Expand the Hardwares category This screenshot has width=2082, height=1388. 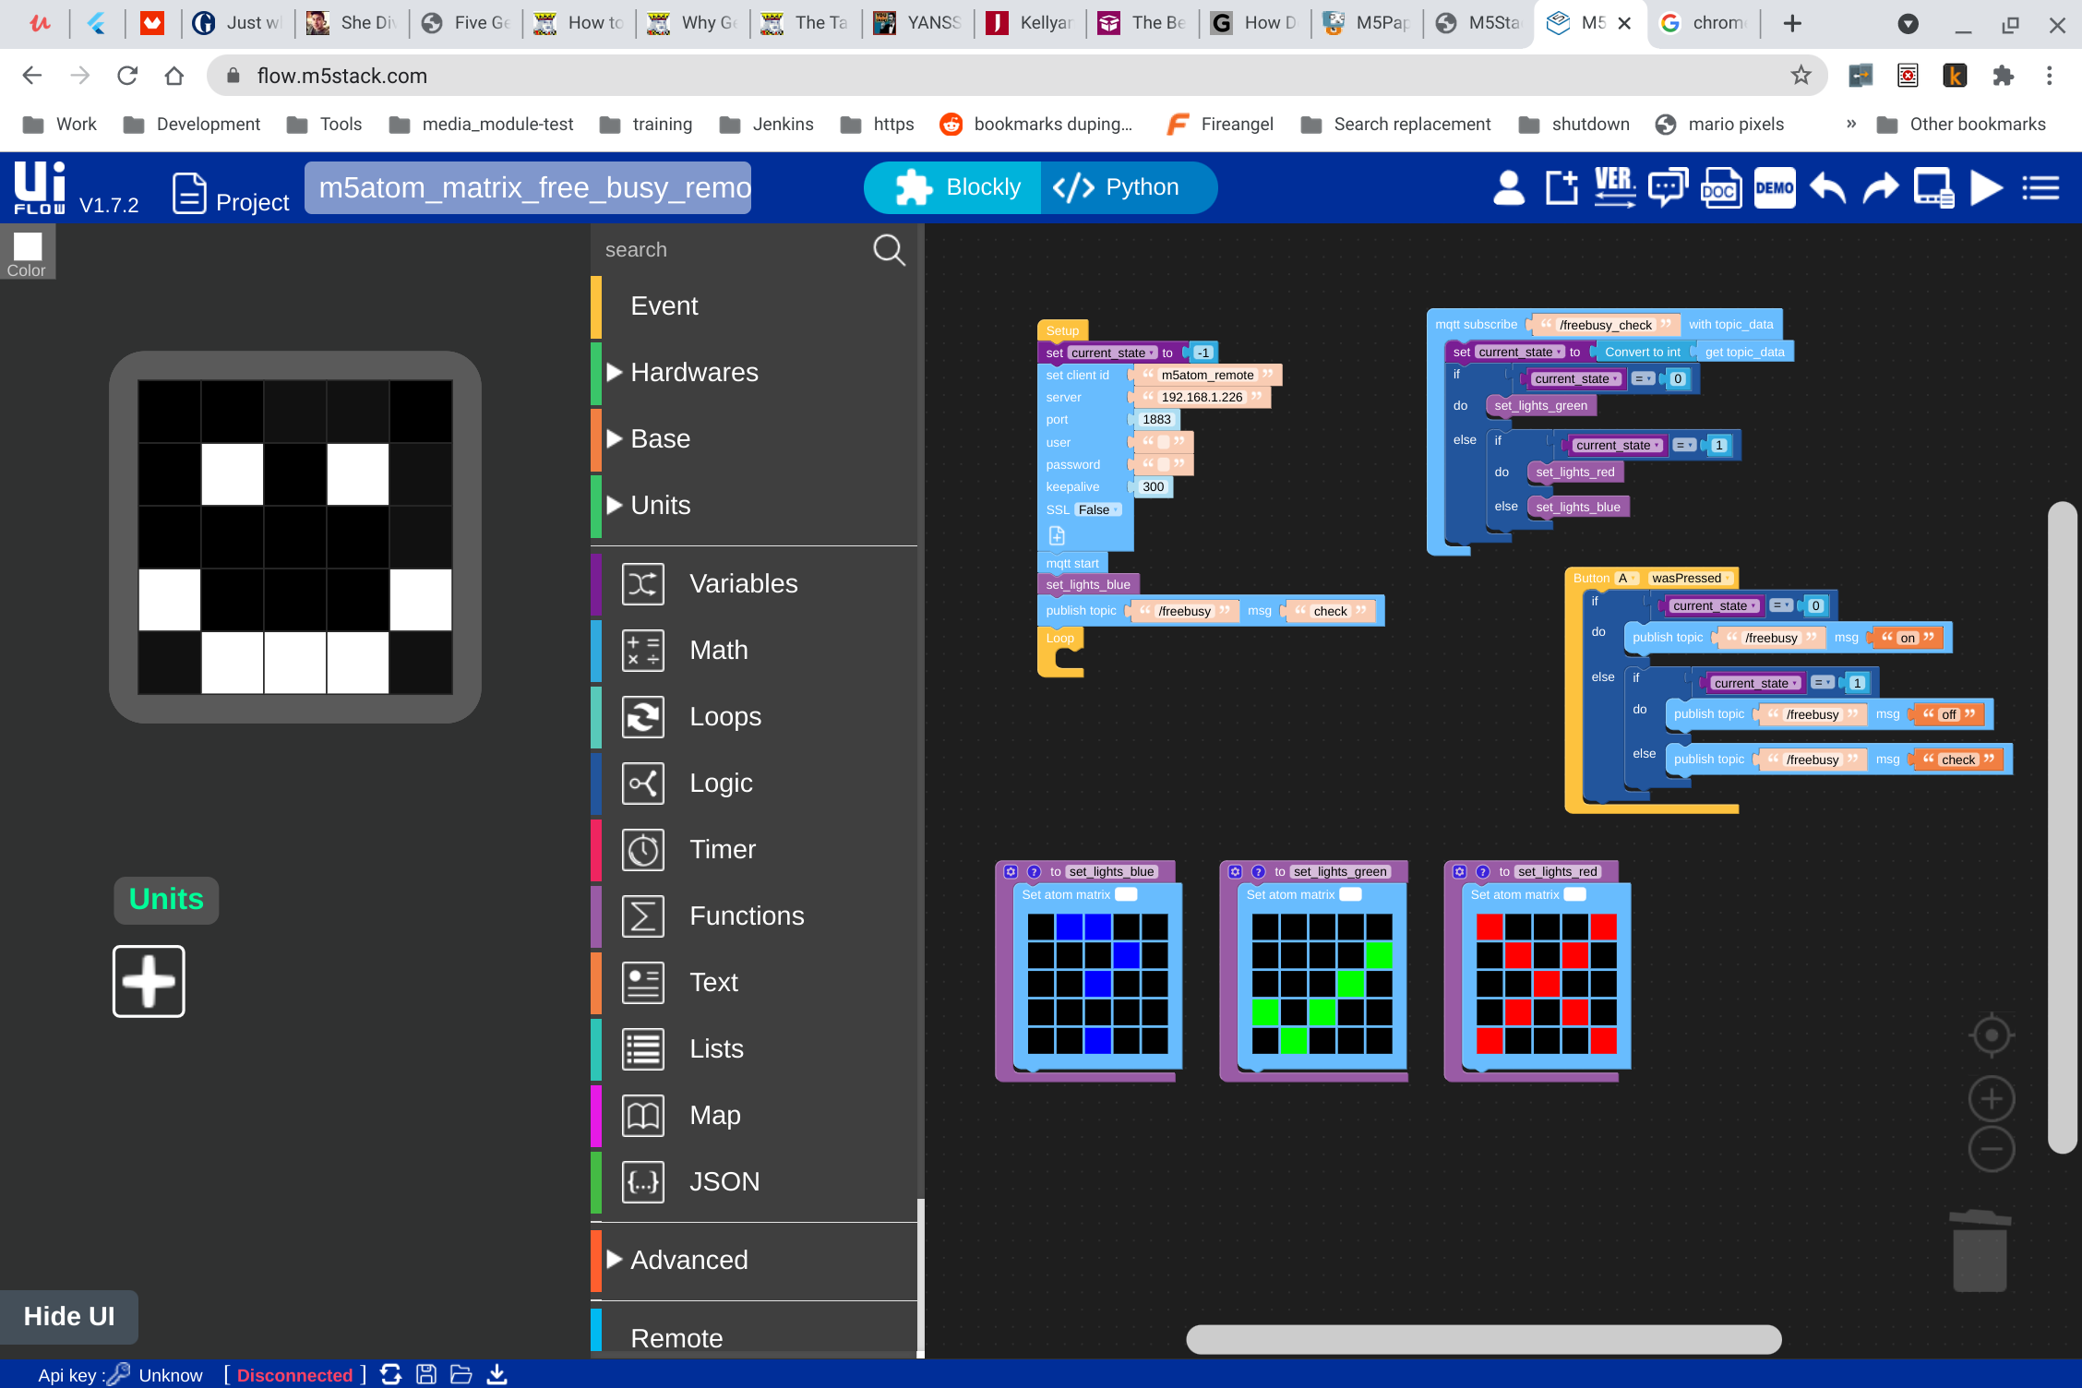[694, 373]
